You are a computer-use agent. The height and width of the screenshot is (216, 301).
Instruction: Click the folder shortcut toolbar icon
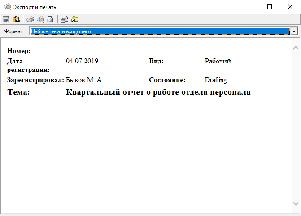(x=74, y=19)
